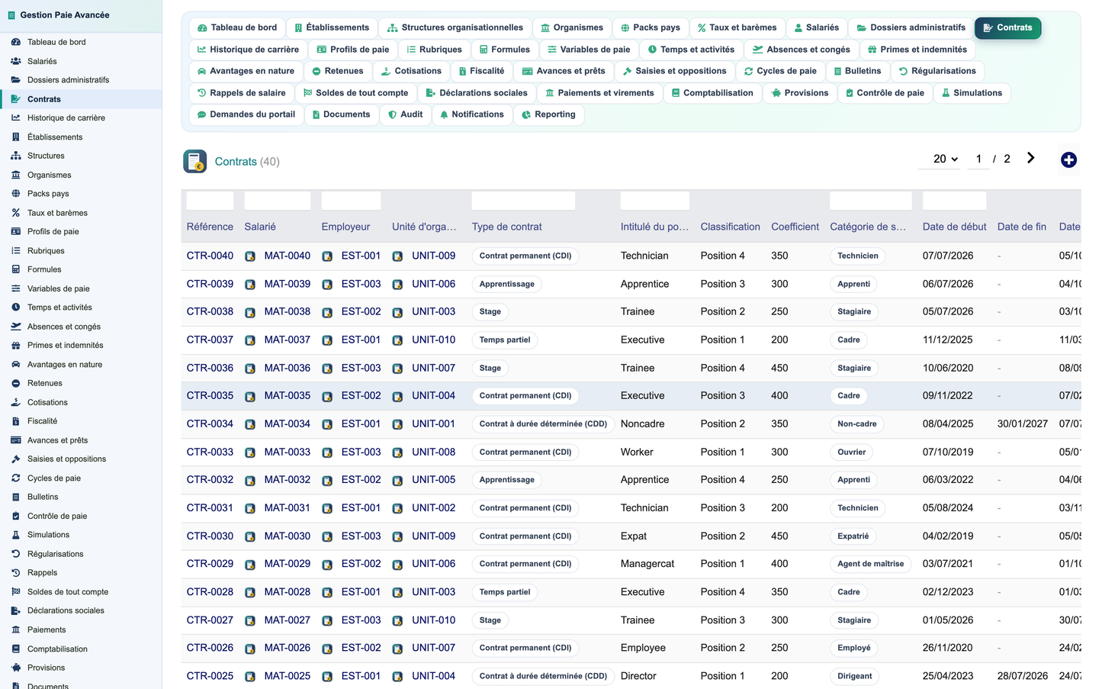Sort by Coefficient column header
This screenshot has width=1102, height=689.
(x=795, y=227)
